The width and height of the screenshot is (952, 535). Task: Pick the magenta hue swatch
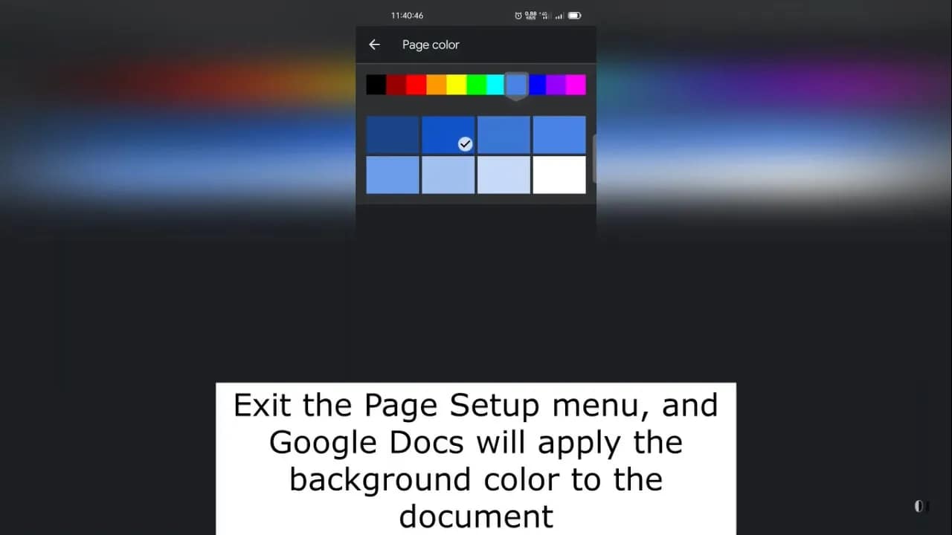(x=576, y=85)
